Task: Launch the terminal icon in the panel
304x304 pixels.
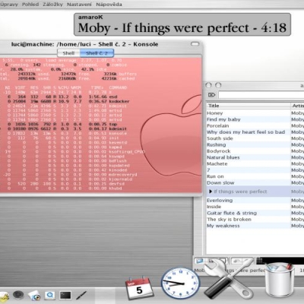Action: pos(65,296)
